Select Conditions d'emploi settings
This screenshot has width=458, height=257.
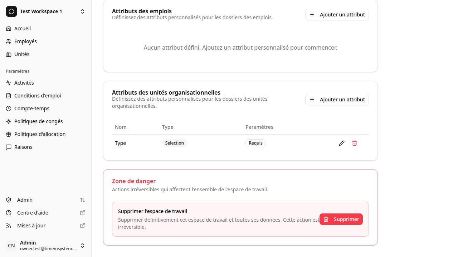37,95
